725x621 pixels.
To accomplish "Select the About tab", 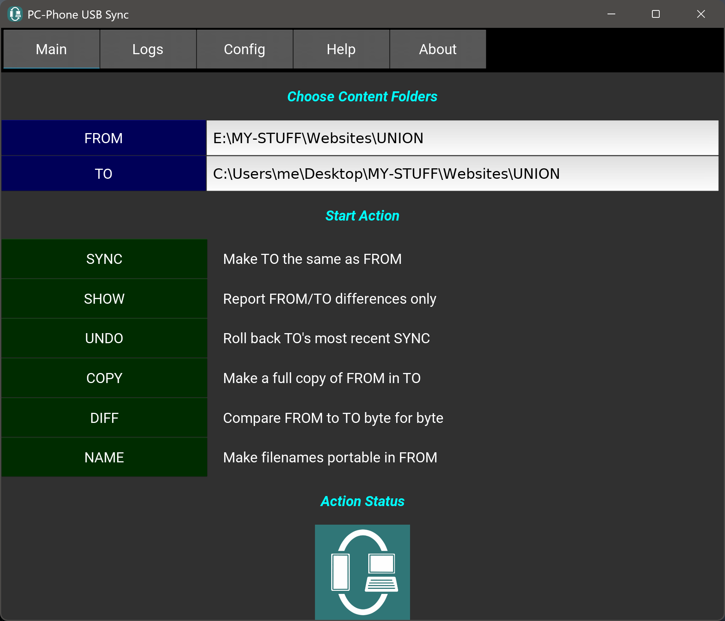I will pos(438,49).
